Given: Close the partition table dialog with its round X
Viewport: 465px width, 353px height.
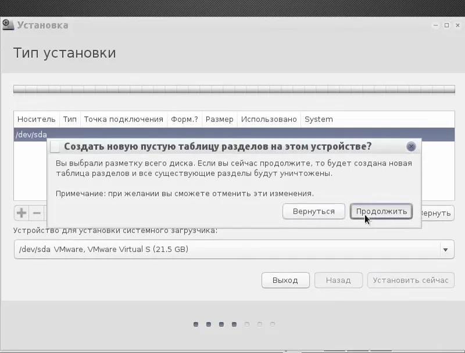Looking at the screenshot, I should tap(411, 146).
